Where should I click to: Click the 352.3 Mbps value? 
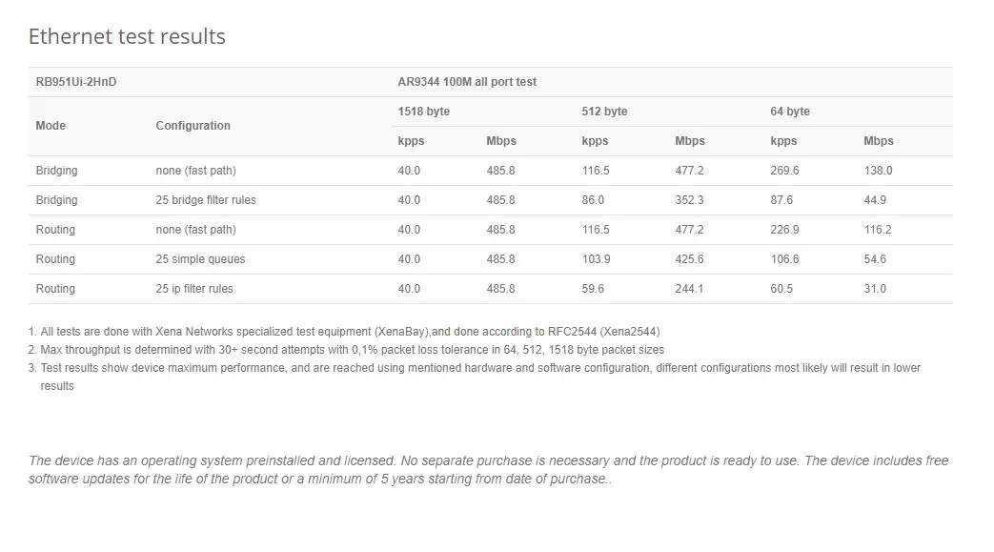(689, 200)
